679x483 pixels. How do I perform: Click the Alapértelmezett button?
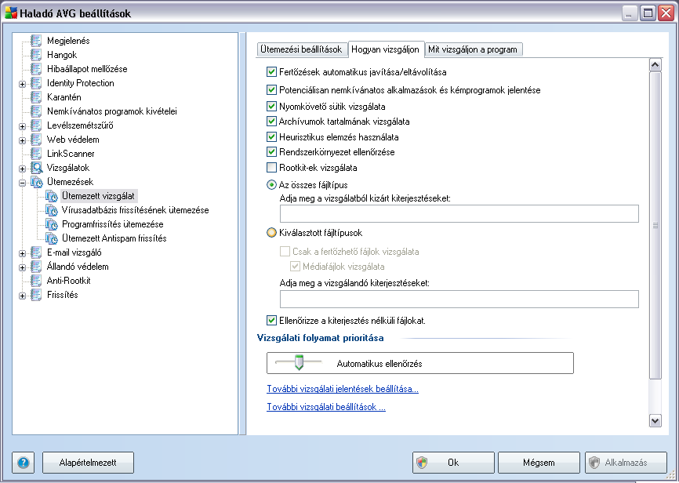pos(88,463)
